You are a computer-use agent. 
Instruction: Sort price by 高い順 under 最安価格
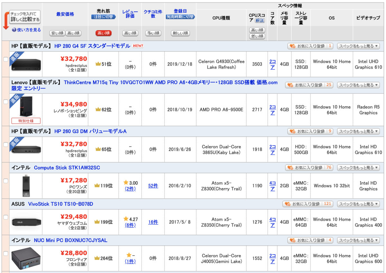(73, 33)
